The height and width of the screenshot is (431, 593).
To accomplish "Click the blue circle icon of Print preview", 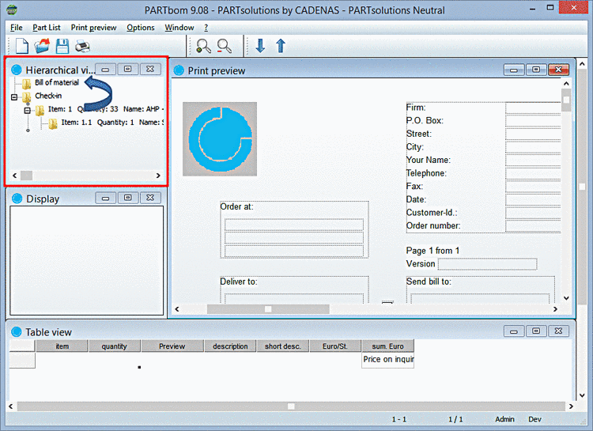I will pos(179,70).
